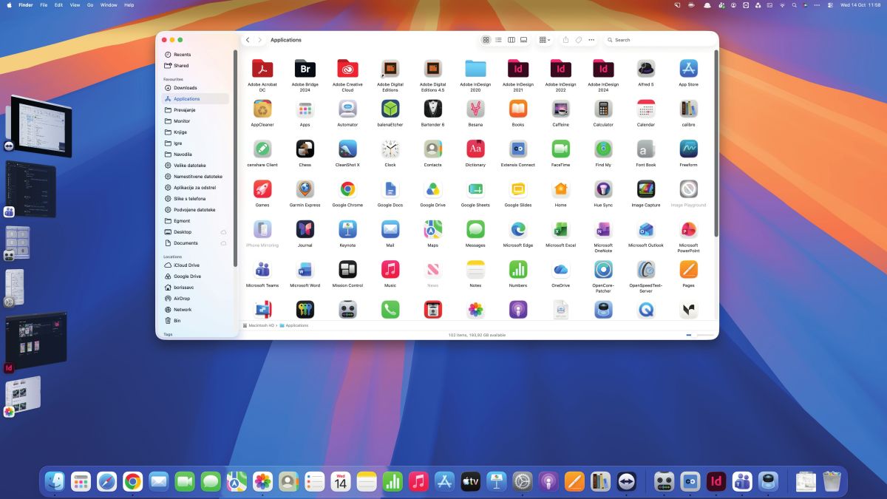
Task: Switch to icon view
Action: pyautogui.click(x=486, y=40)
